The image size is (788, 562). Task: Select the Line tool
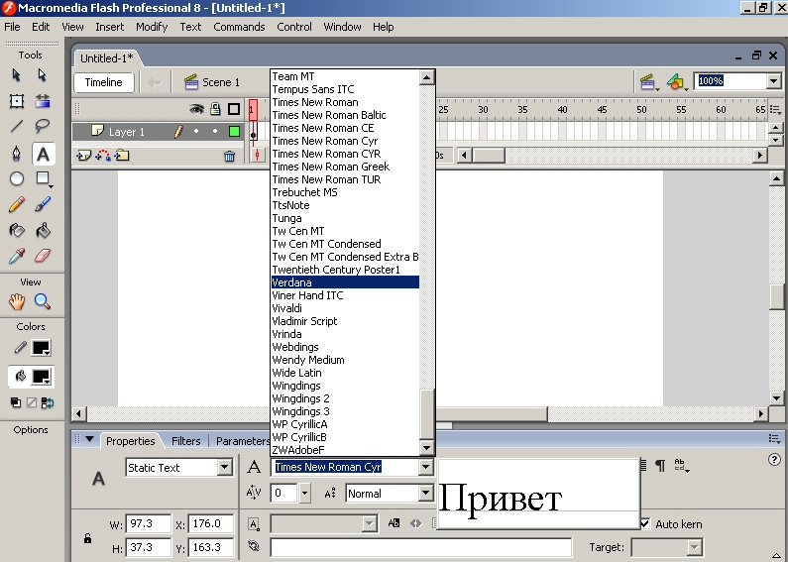[x=17, y=126]
